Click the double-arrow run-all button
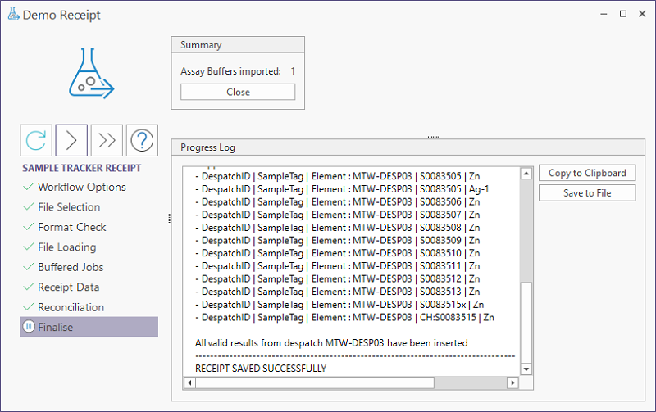This screenshot has width=656, height=412. pyautogui.click(x=107, y=140)
